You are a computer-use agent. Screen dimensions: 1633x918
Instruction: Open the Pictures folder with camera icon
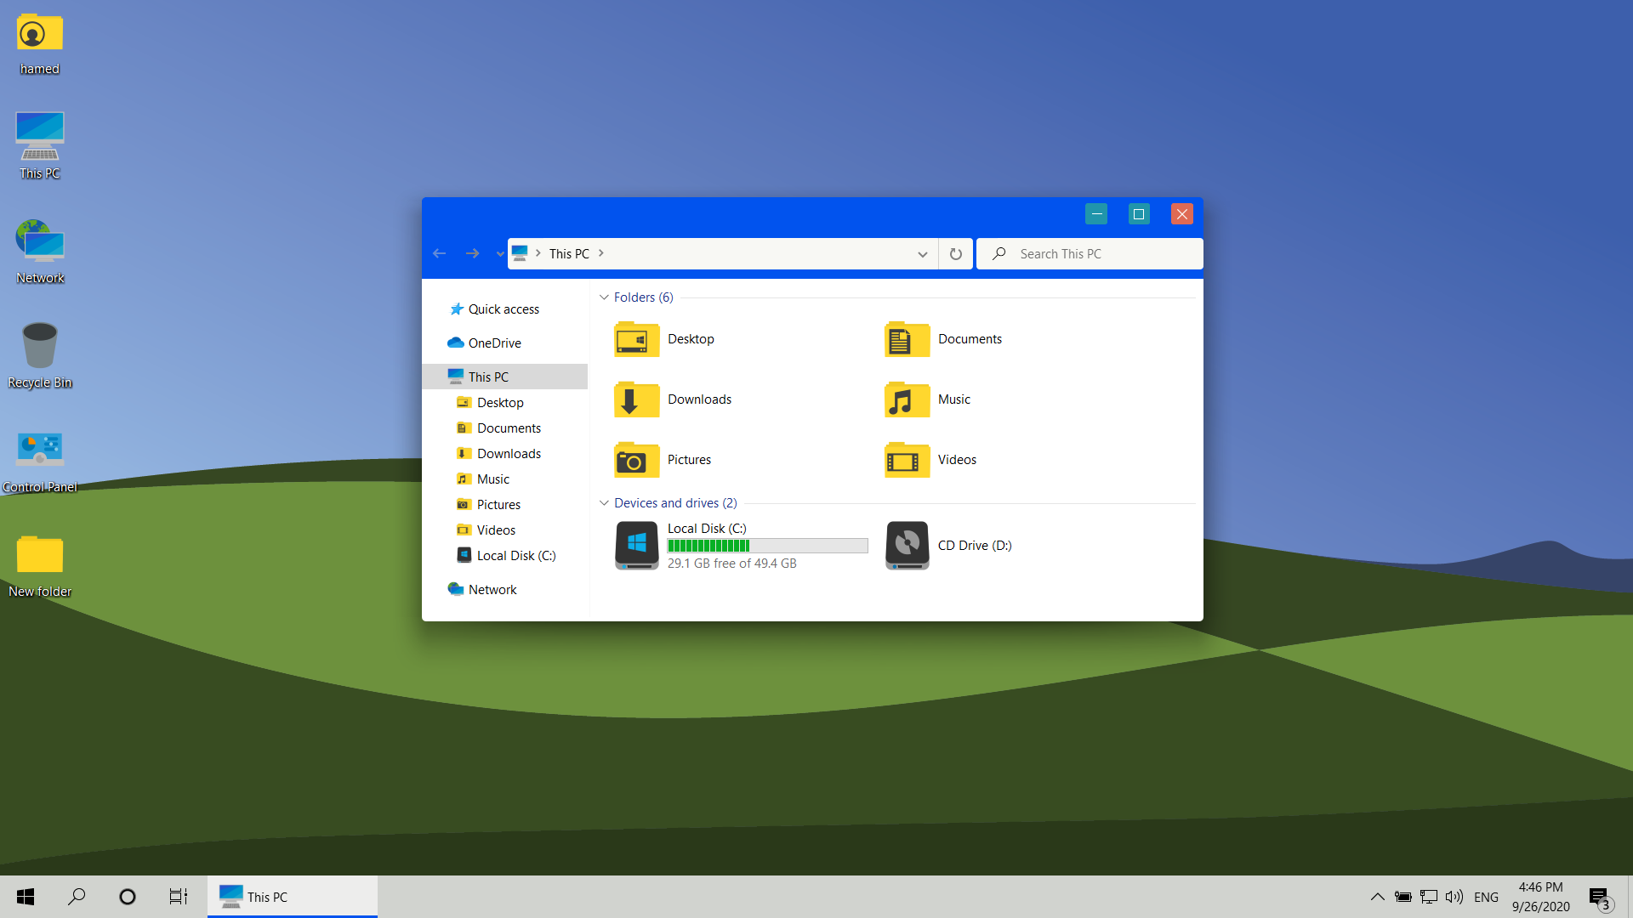pyautogui.click(x=636, y=460)
